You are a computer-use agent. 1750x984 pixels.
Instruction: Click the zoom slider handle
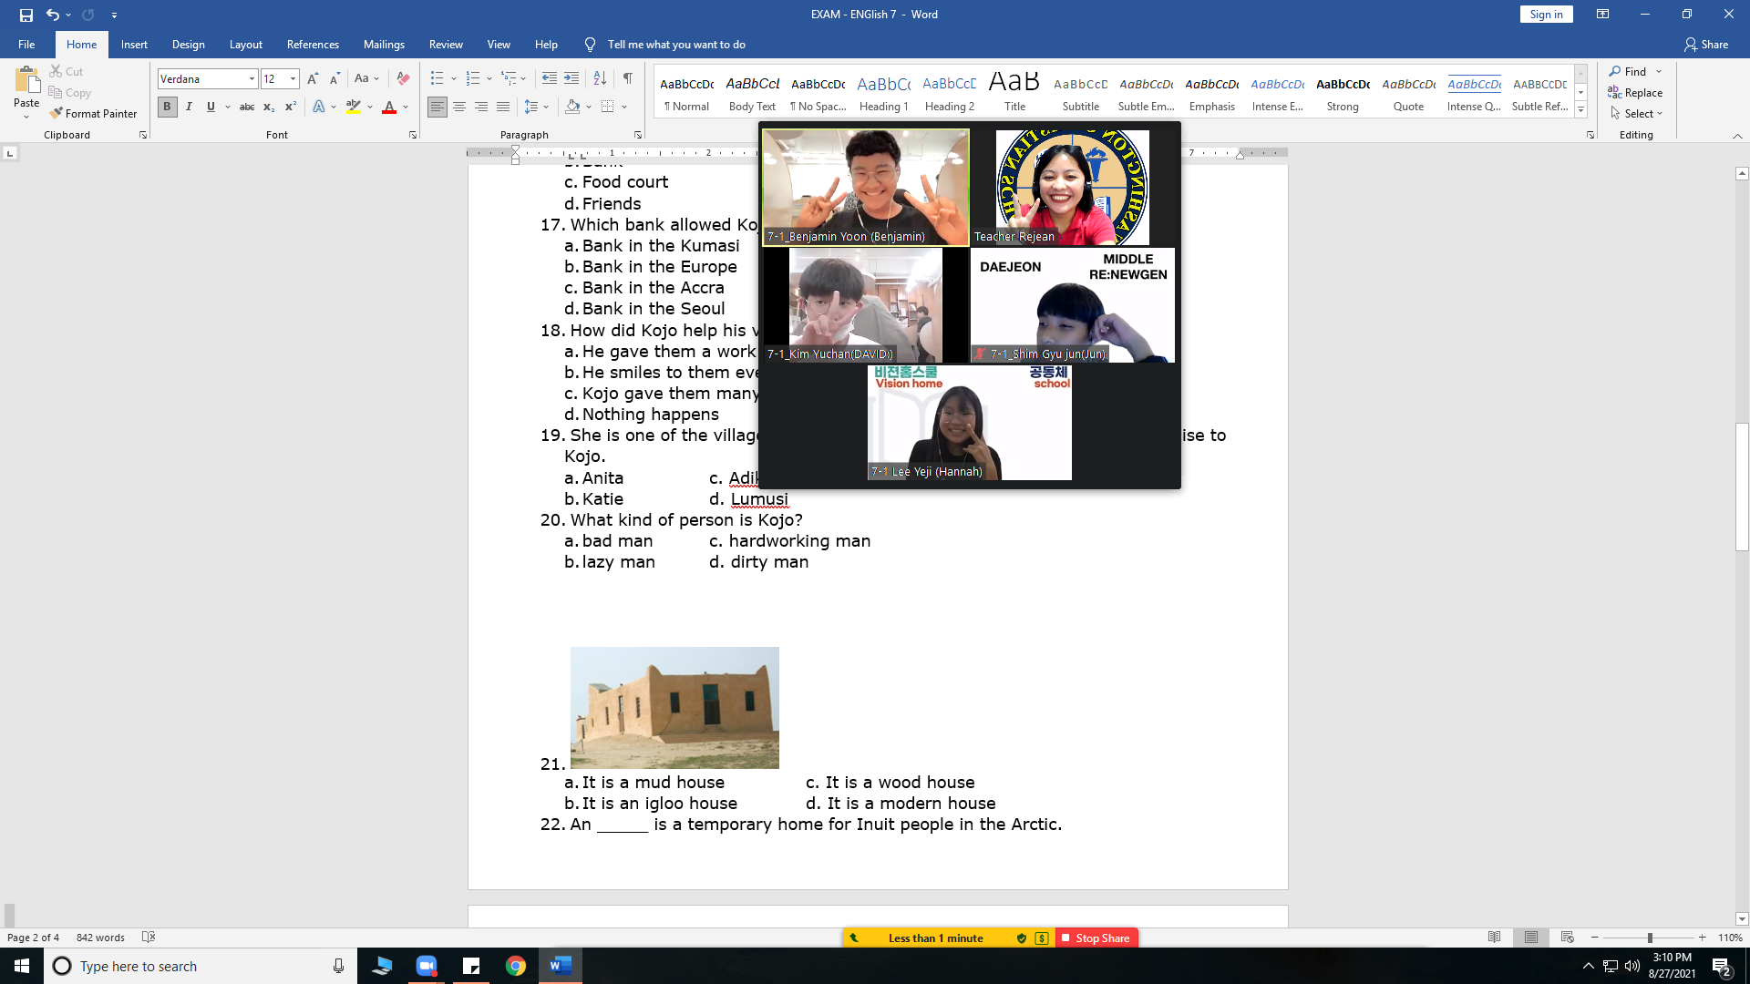(x=1650, y=938)
